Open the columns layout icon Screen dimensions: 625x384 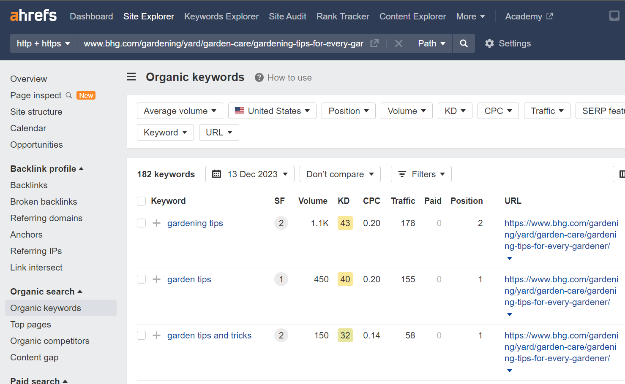click(x=621, y=174)
